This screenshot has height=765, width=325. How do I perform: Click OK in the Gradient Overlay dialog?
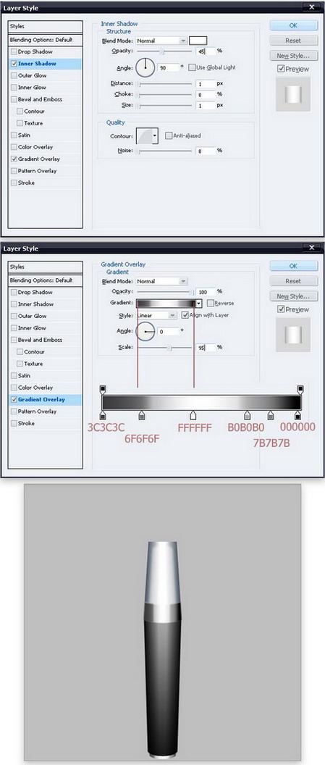pyautogui.click(x=293, y=266)
